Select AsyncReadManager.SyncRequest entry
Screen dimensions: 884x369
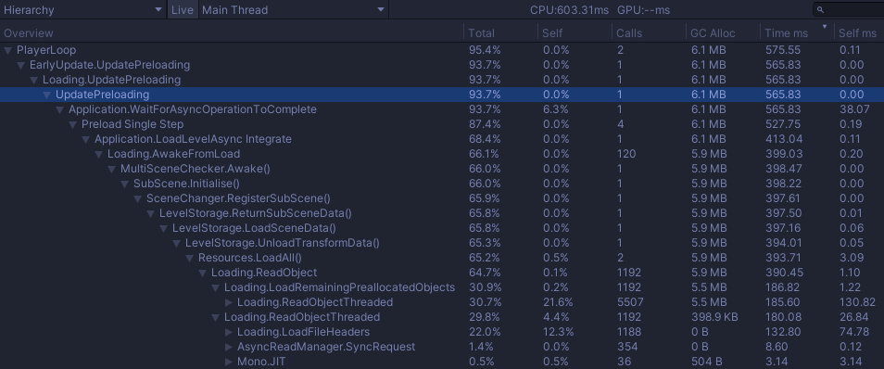click(326, 347)
